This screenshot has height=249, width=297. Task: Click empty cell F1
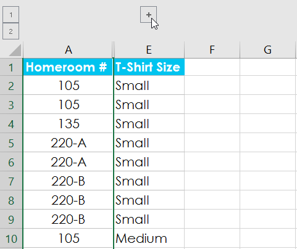pos(212,67)
